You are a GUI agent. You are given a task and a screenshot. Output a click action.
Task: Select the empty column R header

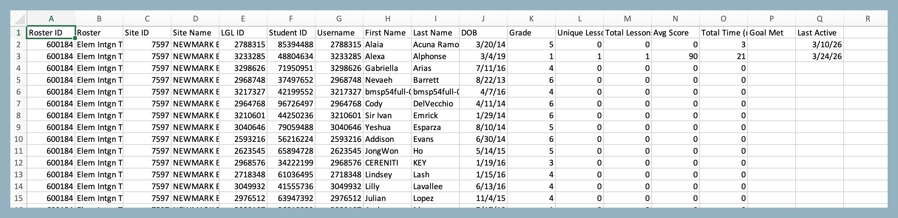click(x=868, y=19)
